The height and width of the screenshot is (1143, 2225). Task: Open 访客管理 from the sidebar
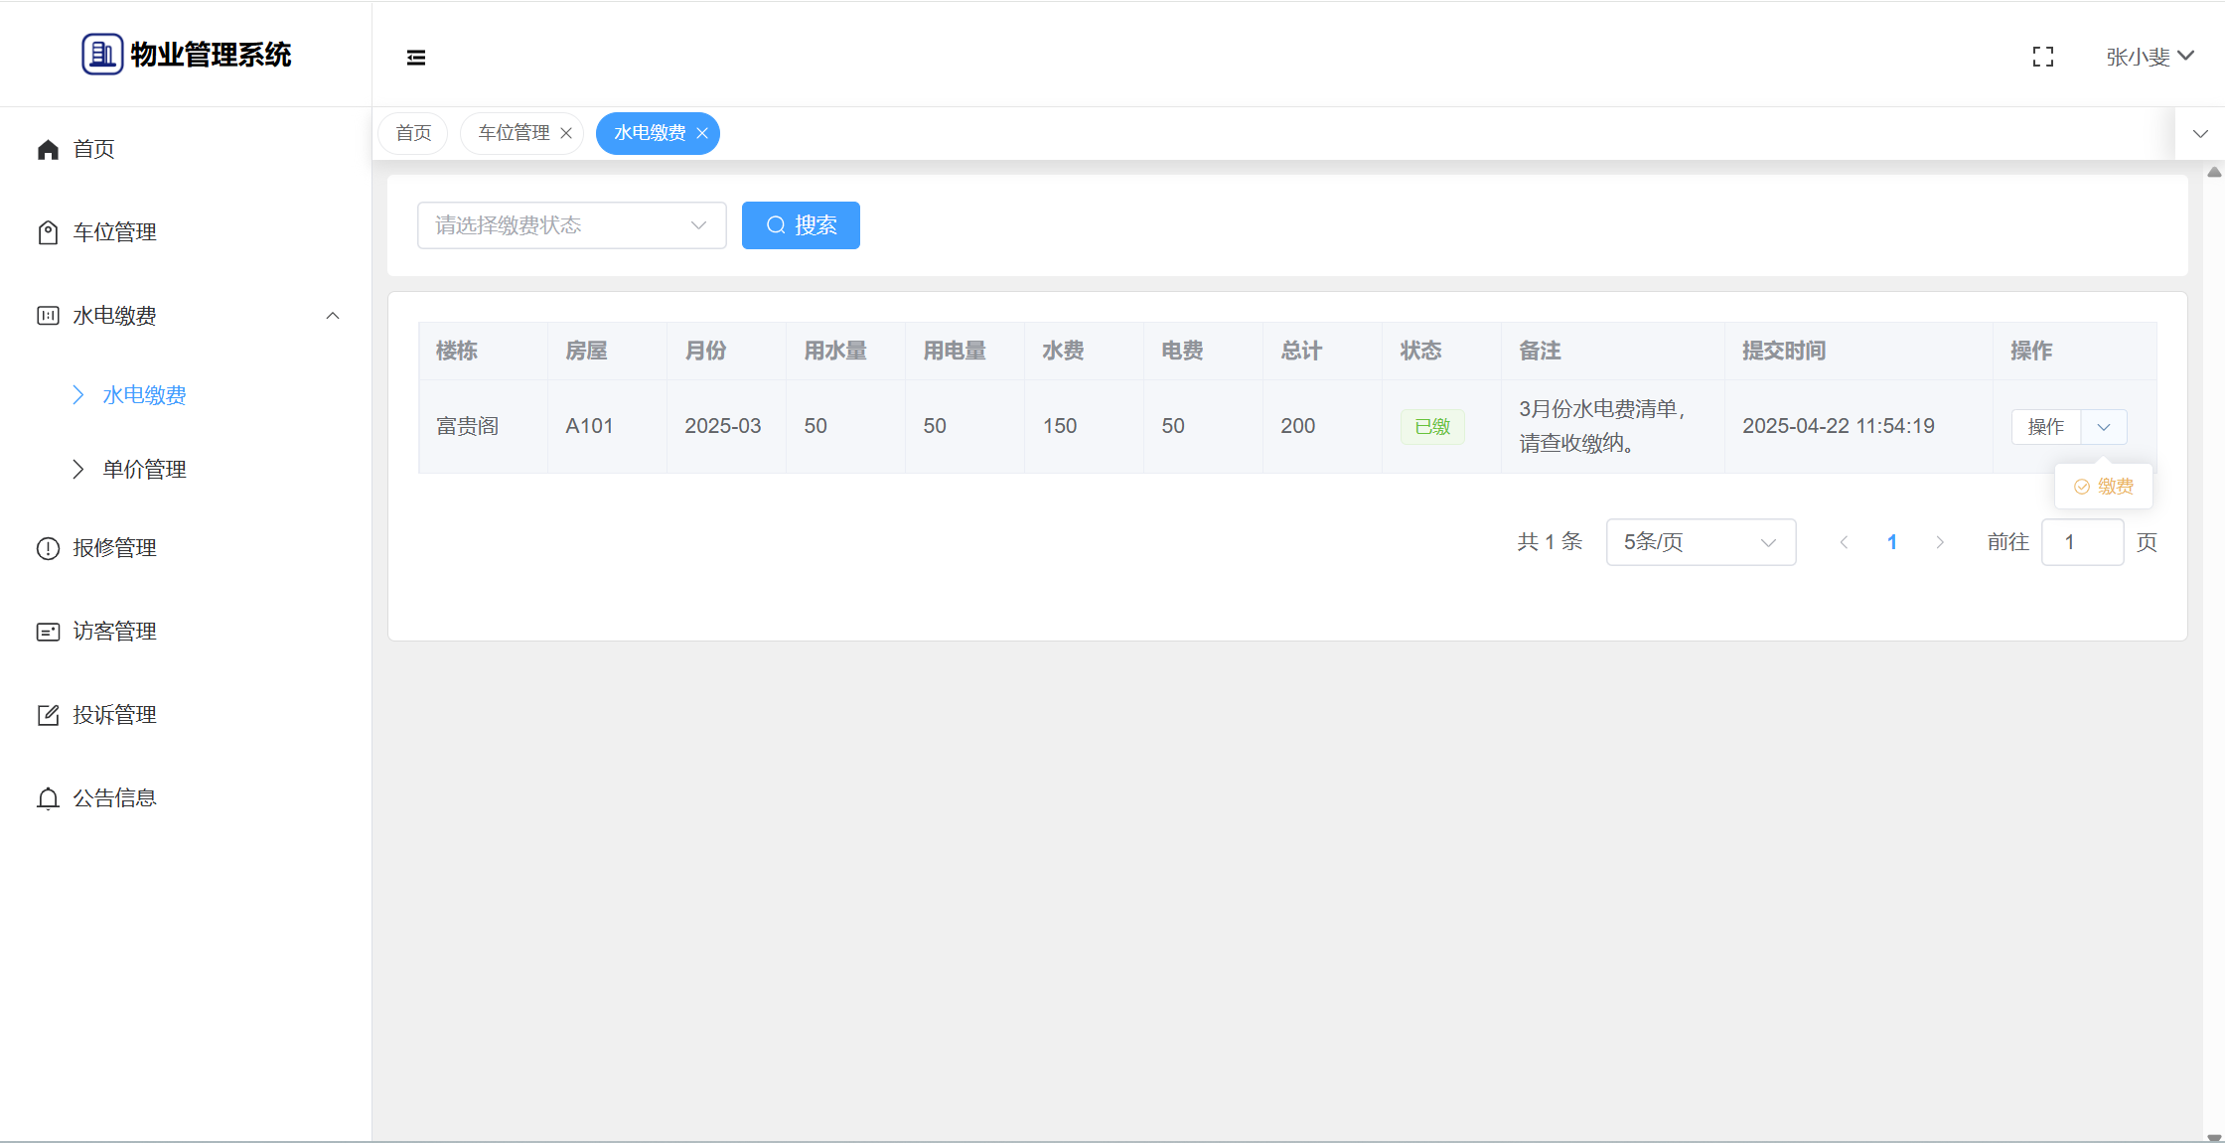point(114,632)
